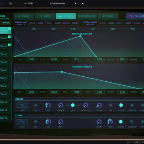The height and width of the screenshot is (144, 144).
Task: Select Partial 10 in the list
Action: pyautogui.click(x=5, y=102)
